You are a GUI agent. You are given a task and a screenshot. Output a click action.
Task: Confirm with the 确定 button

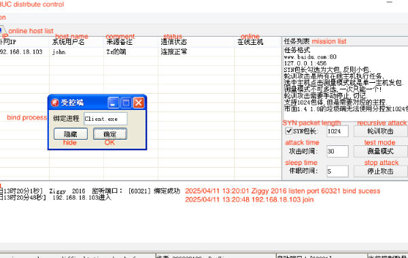110,134
